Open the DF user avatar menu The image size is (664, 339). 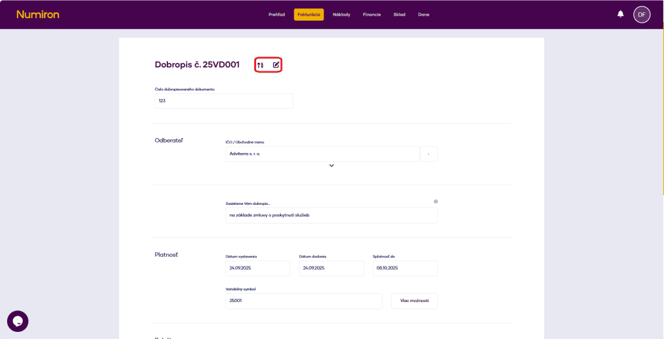coord(641,14)
